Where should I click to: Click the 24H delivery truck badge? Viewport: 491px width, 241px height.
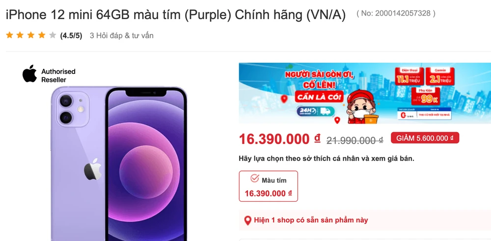(x=315, y=111)
